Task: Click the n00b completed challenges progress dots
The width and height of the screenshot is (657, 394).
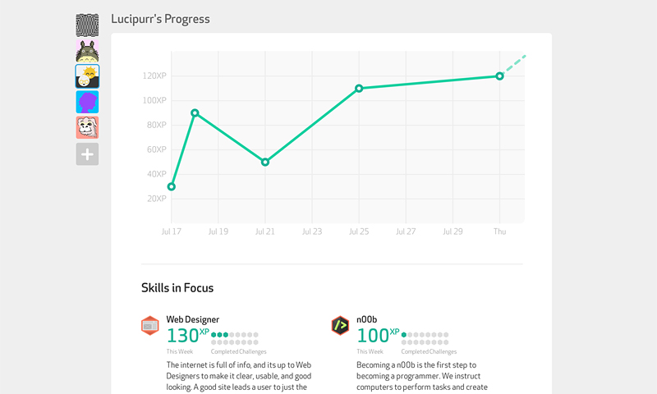Action: pos(425,338)
